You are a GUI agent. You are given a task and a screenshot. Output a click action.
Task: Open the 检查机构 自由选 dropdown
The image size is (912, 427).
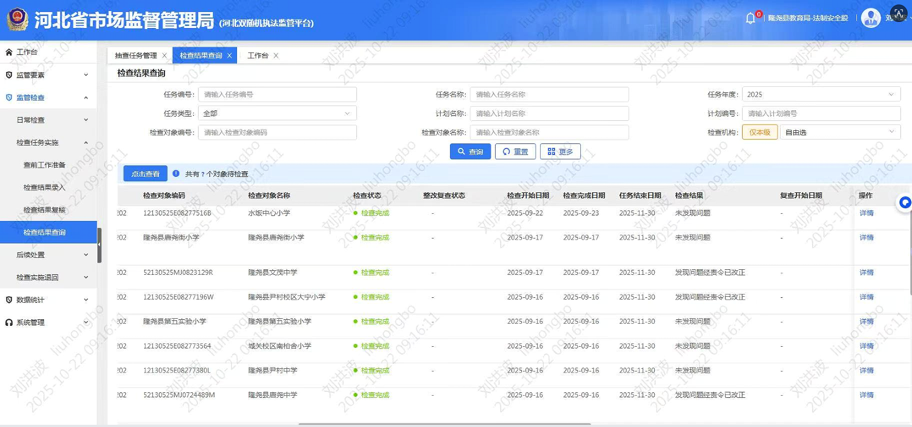tap(840, 132)
